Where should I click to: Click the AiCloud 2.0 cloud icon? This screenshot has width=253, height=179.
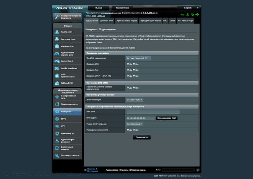coord(57,83)
